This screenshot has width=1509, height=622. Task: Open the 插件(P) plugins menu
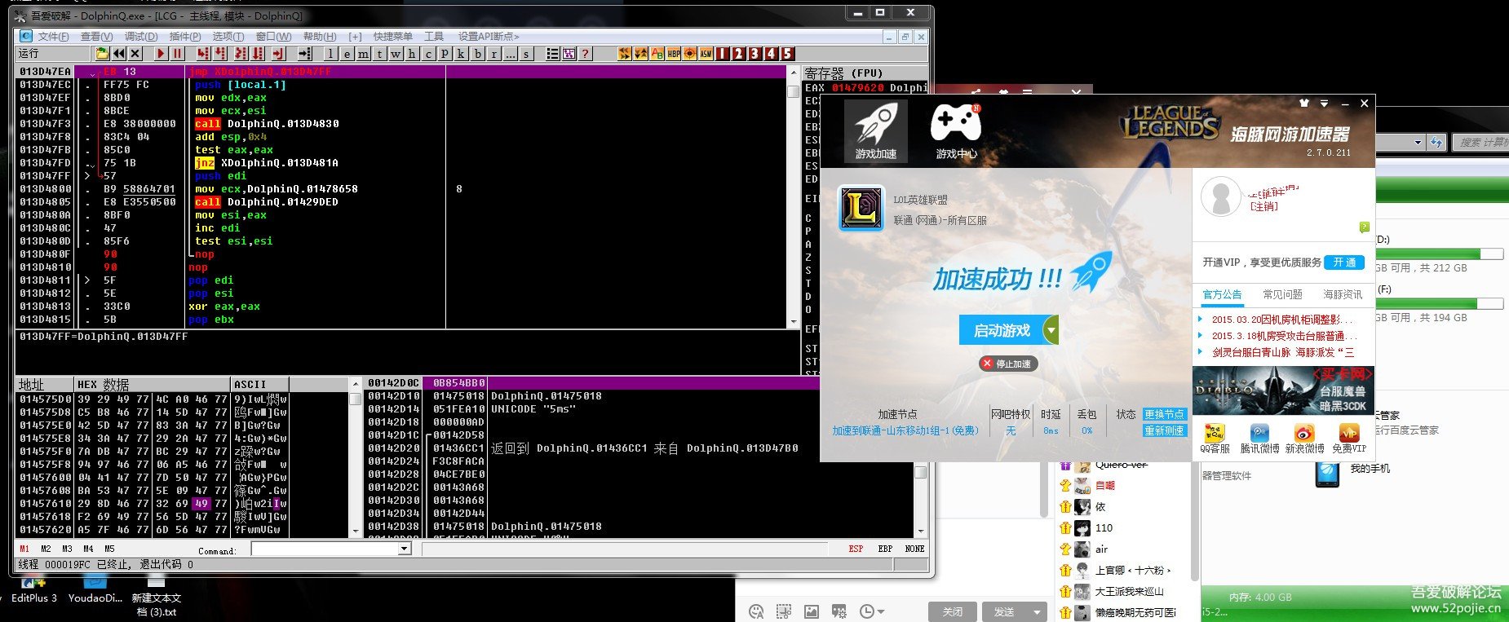184,37
